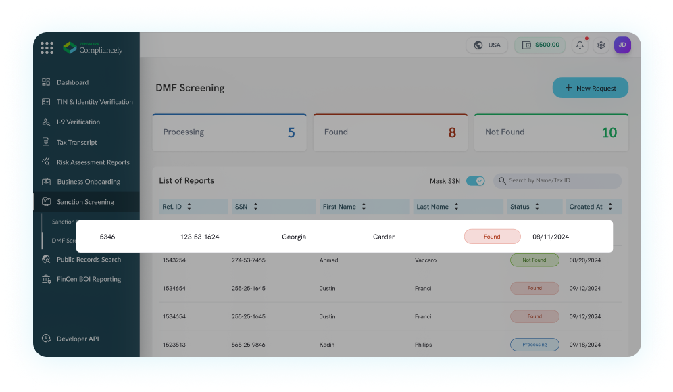Sort by Last Name column arrows

[456, 207]
